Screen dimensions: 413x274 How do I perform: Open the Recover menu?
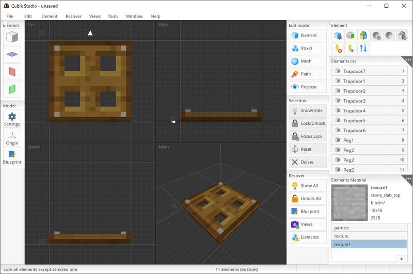[x=73, y=17]
